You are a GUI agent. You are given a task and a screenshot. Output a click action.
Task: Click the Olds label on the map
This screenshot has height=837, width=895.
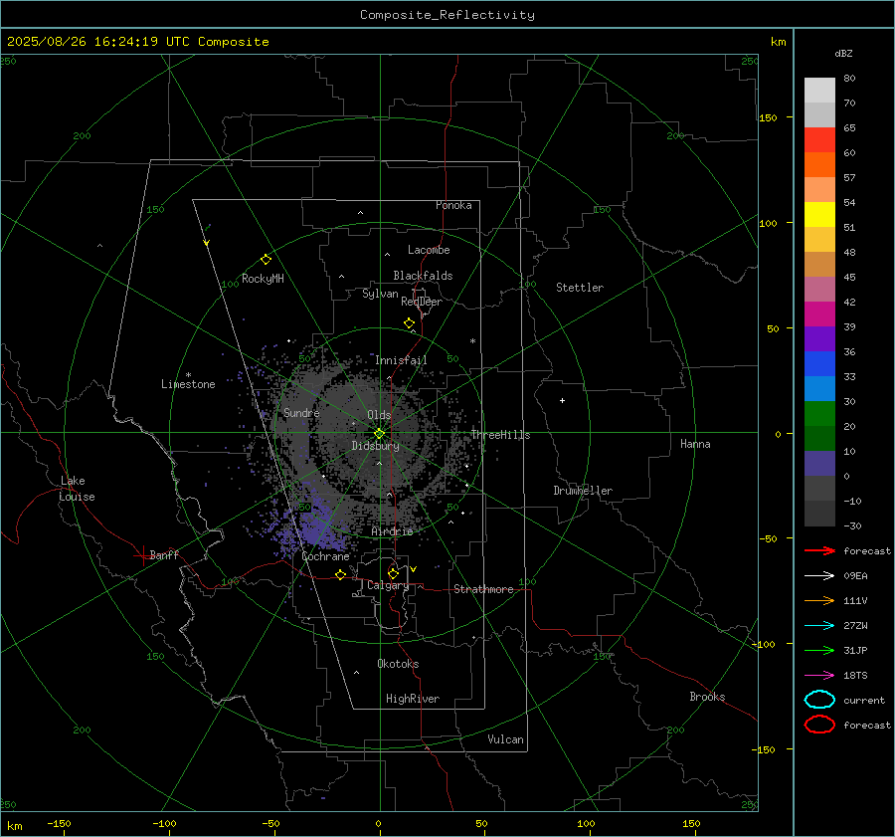coord(379,415)
